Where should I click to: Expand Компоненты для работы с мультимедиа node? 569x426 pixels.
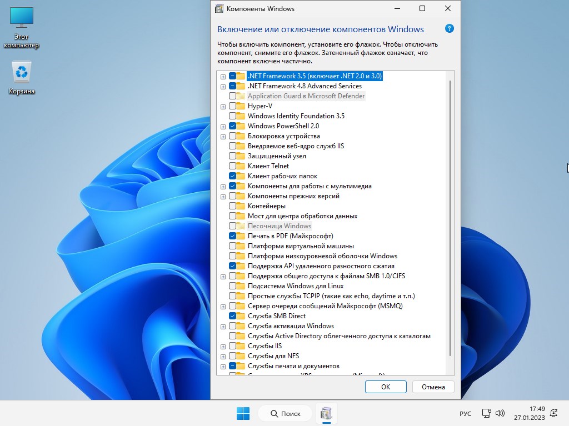pos(223,187)
